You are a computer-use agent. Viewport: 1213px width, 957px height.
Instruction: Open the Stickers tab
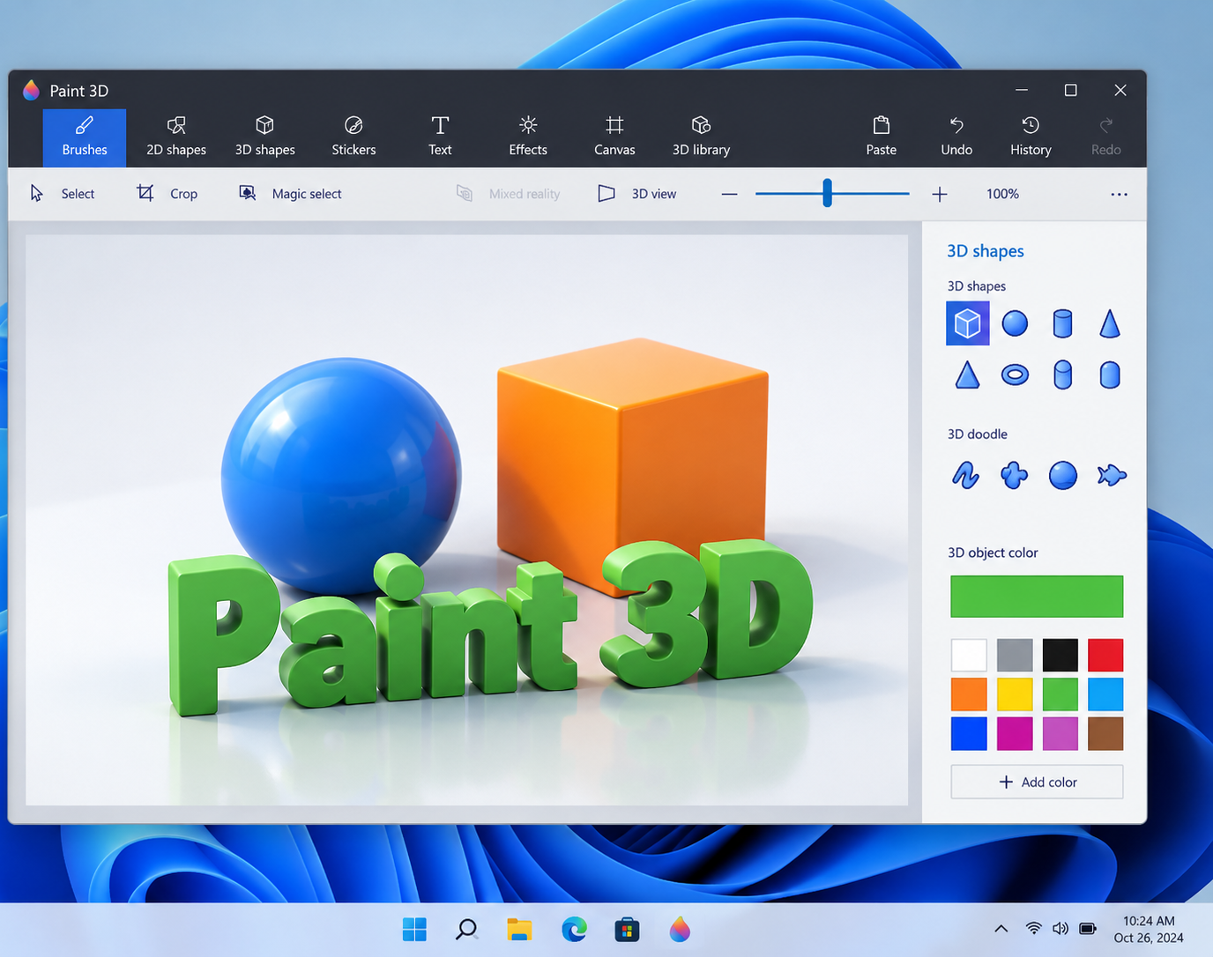353,137
